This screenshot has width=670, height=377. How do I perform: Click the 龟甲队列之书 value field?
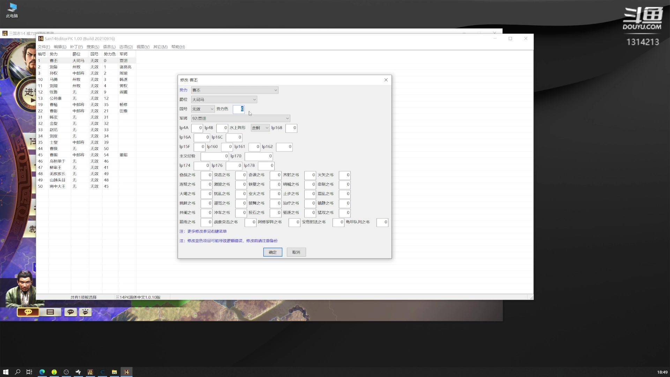(x=382, y=222)
